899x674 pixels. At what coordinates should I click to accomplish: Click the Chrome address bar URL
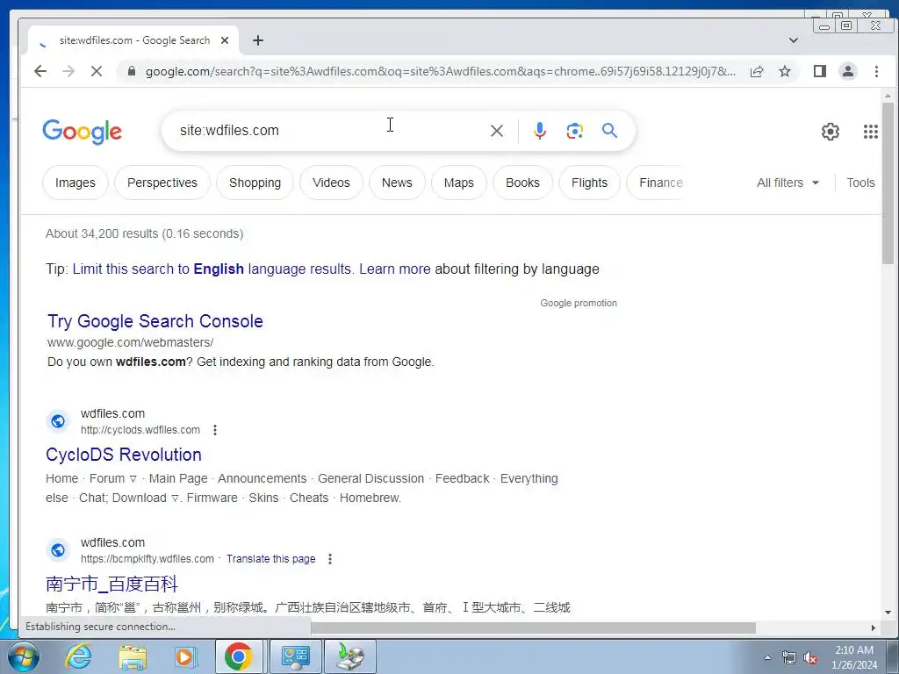click(441, 71)
